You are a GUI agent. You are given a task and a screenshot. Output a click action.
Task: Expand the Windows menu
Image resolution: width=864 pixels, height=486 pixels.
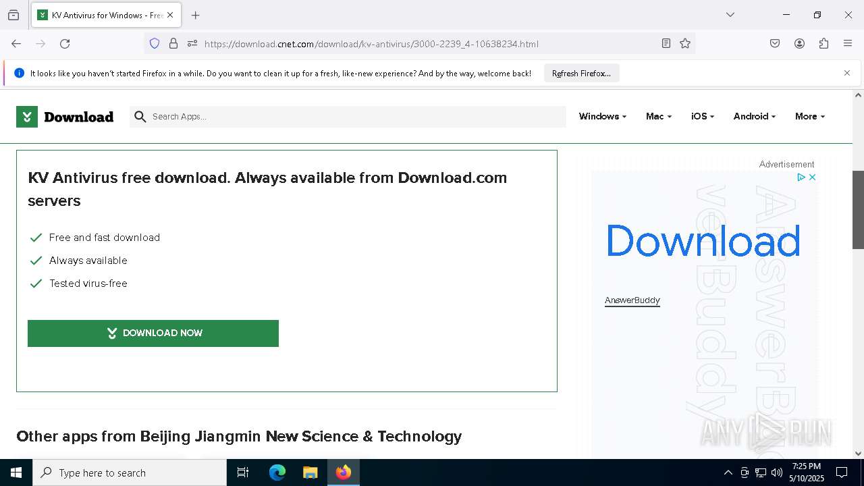coord(603,116)
